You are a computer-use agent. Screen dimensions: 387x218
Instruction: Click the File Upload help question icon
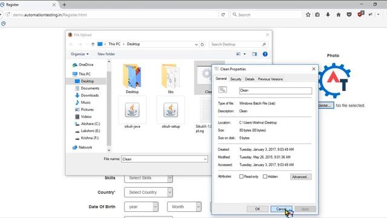(265, 54)
